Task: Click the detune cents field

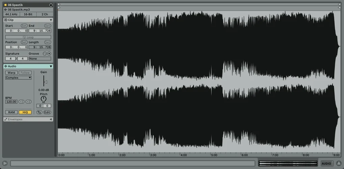Action: click(47, 106)
